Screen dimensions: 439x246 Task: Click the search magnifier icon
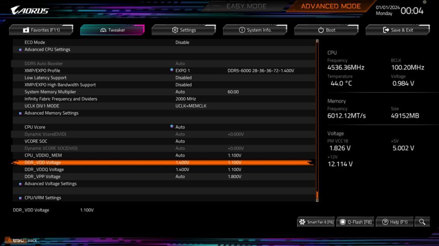point(422,222)
